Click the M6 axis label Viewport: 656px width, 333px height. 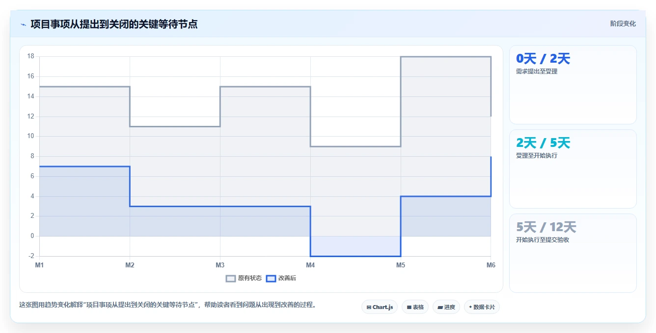coord(491,265)
